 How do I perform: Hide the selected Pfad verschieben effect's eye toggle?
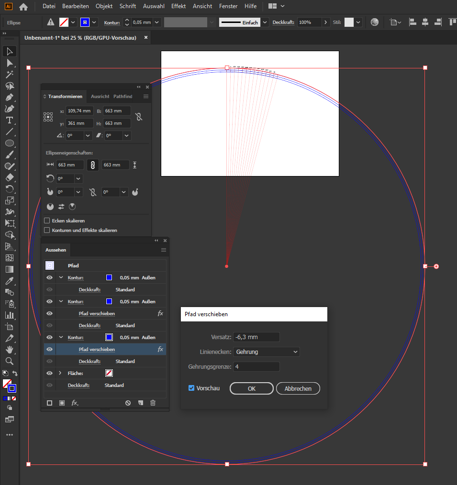pos(49,349)
